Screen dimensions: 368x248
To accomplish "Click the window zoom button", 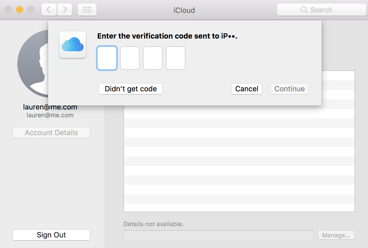I will (30, 10).
